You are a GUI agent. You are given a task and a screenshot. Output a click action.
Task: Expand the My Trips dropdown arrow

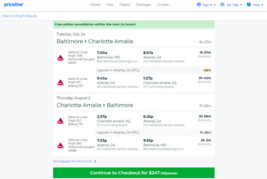click(241, 5)
